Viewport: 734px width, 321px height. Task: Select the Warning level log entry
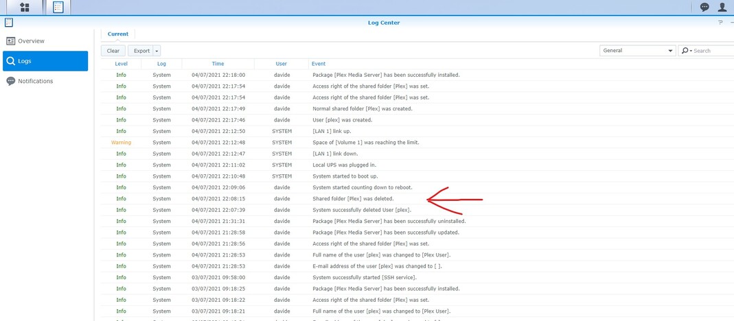point(122,142)
